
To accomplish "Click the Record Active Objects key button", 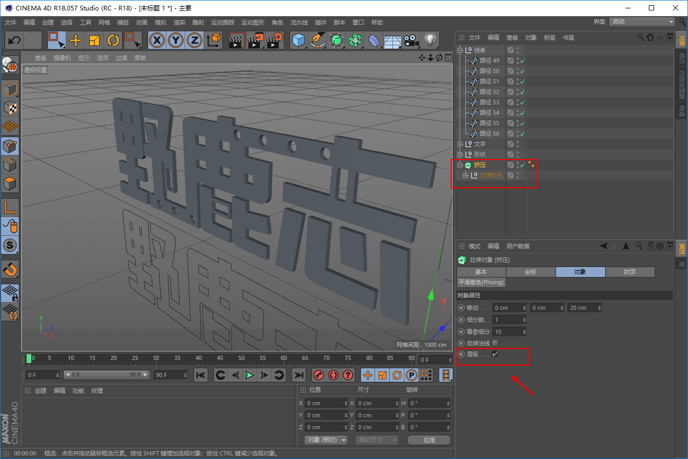I will 318,375.
